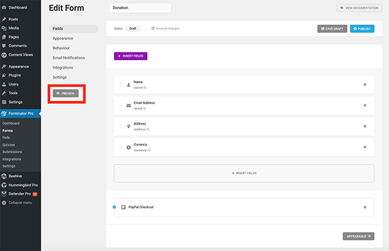Grab the drag handle of Currency field
This screenshot has width=389, height=251.
click(121, 147)
